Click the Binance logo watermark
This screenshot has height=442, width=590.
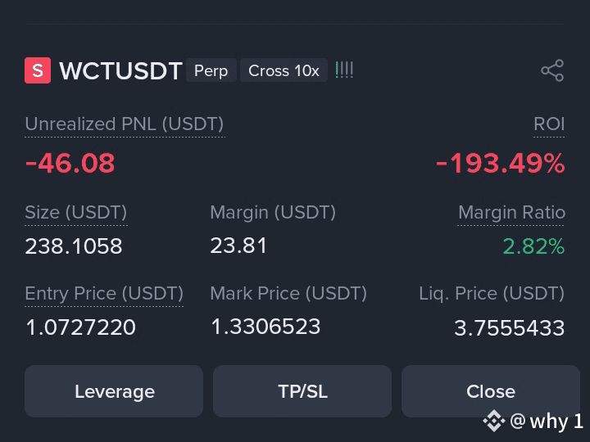pos(493,421)
